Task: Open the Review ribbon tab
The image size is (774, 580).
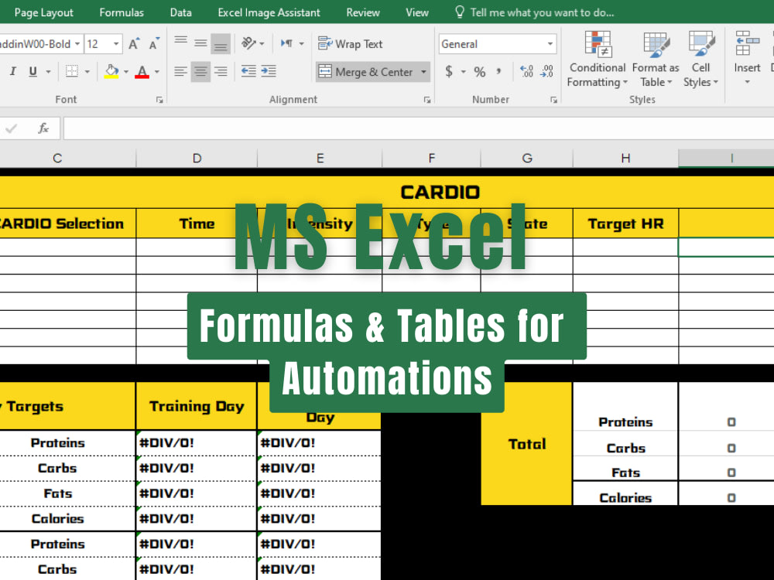Action: [364, 12]
